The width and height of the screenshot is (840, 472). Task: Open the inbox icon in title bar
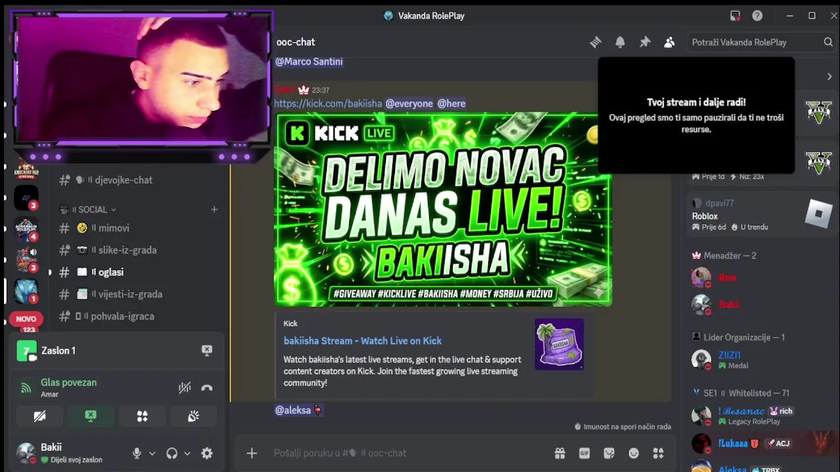click(735, 16)
